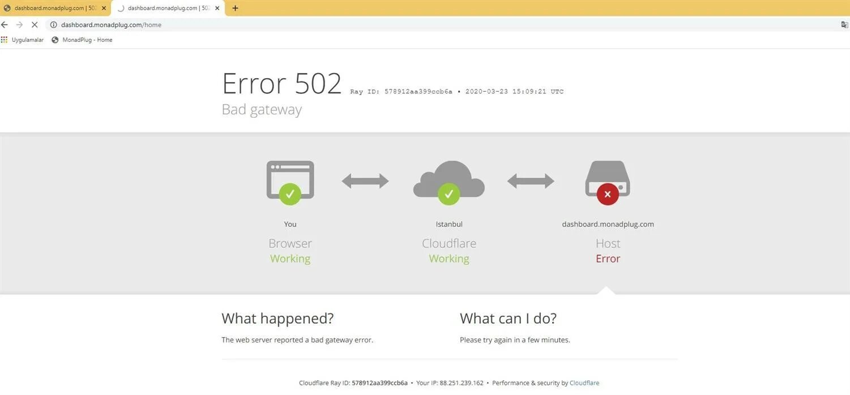Click the arrow between Browser and Cloudflare

[x=365, y=181]
